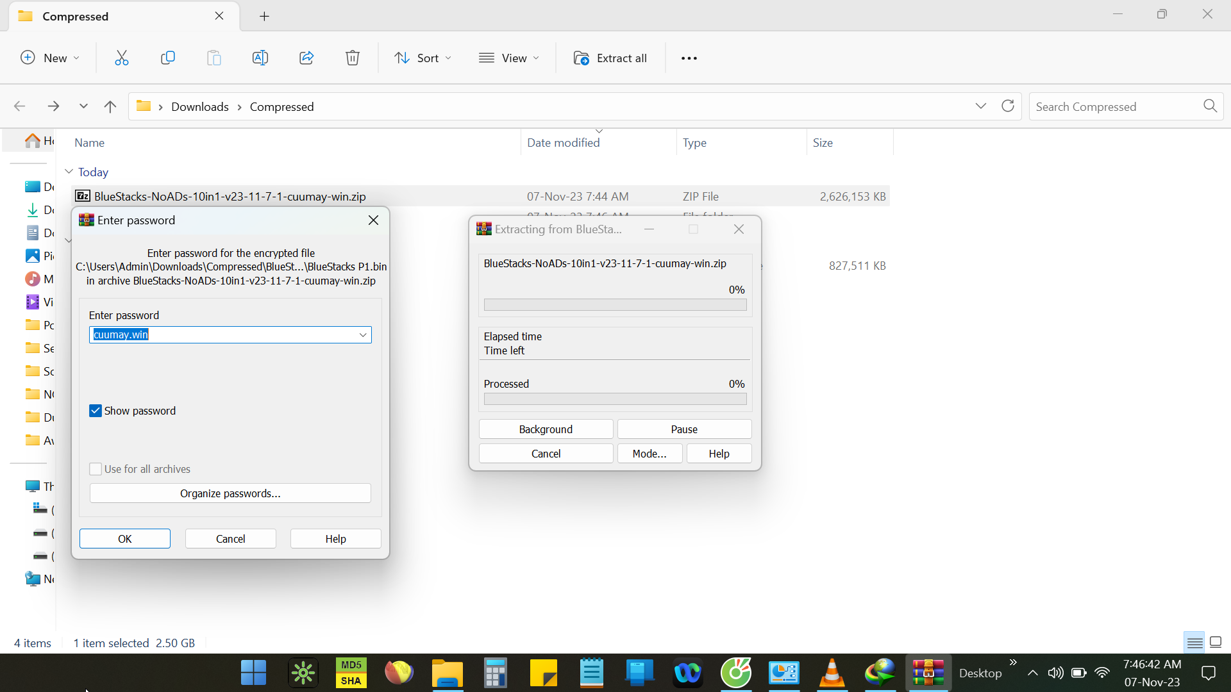Click the Processed progress bar

(x=615, y=399)
